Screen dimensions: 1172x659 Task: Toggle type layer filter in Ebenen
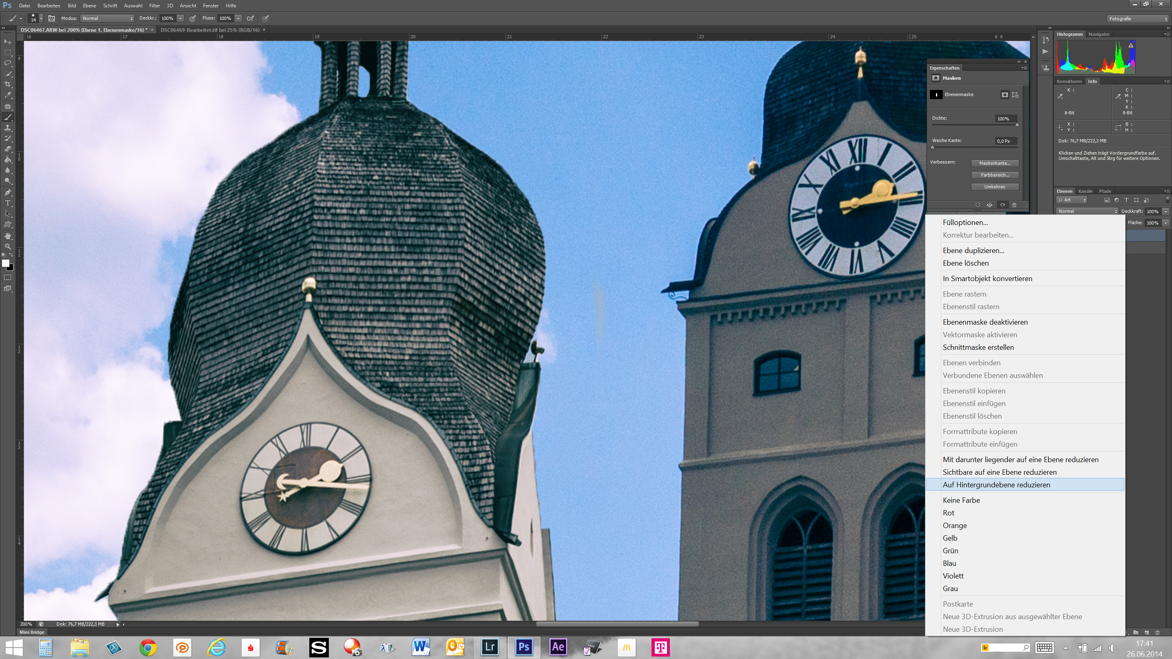(x=1126, y=200)
